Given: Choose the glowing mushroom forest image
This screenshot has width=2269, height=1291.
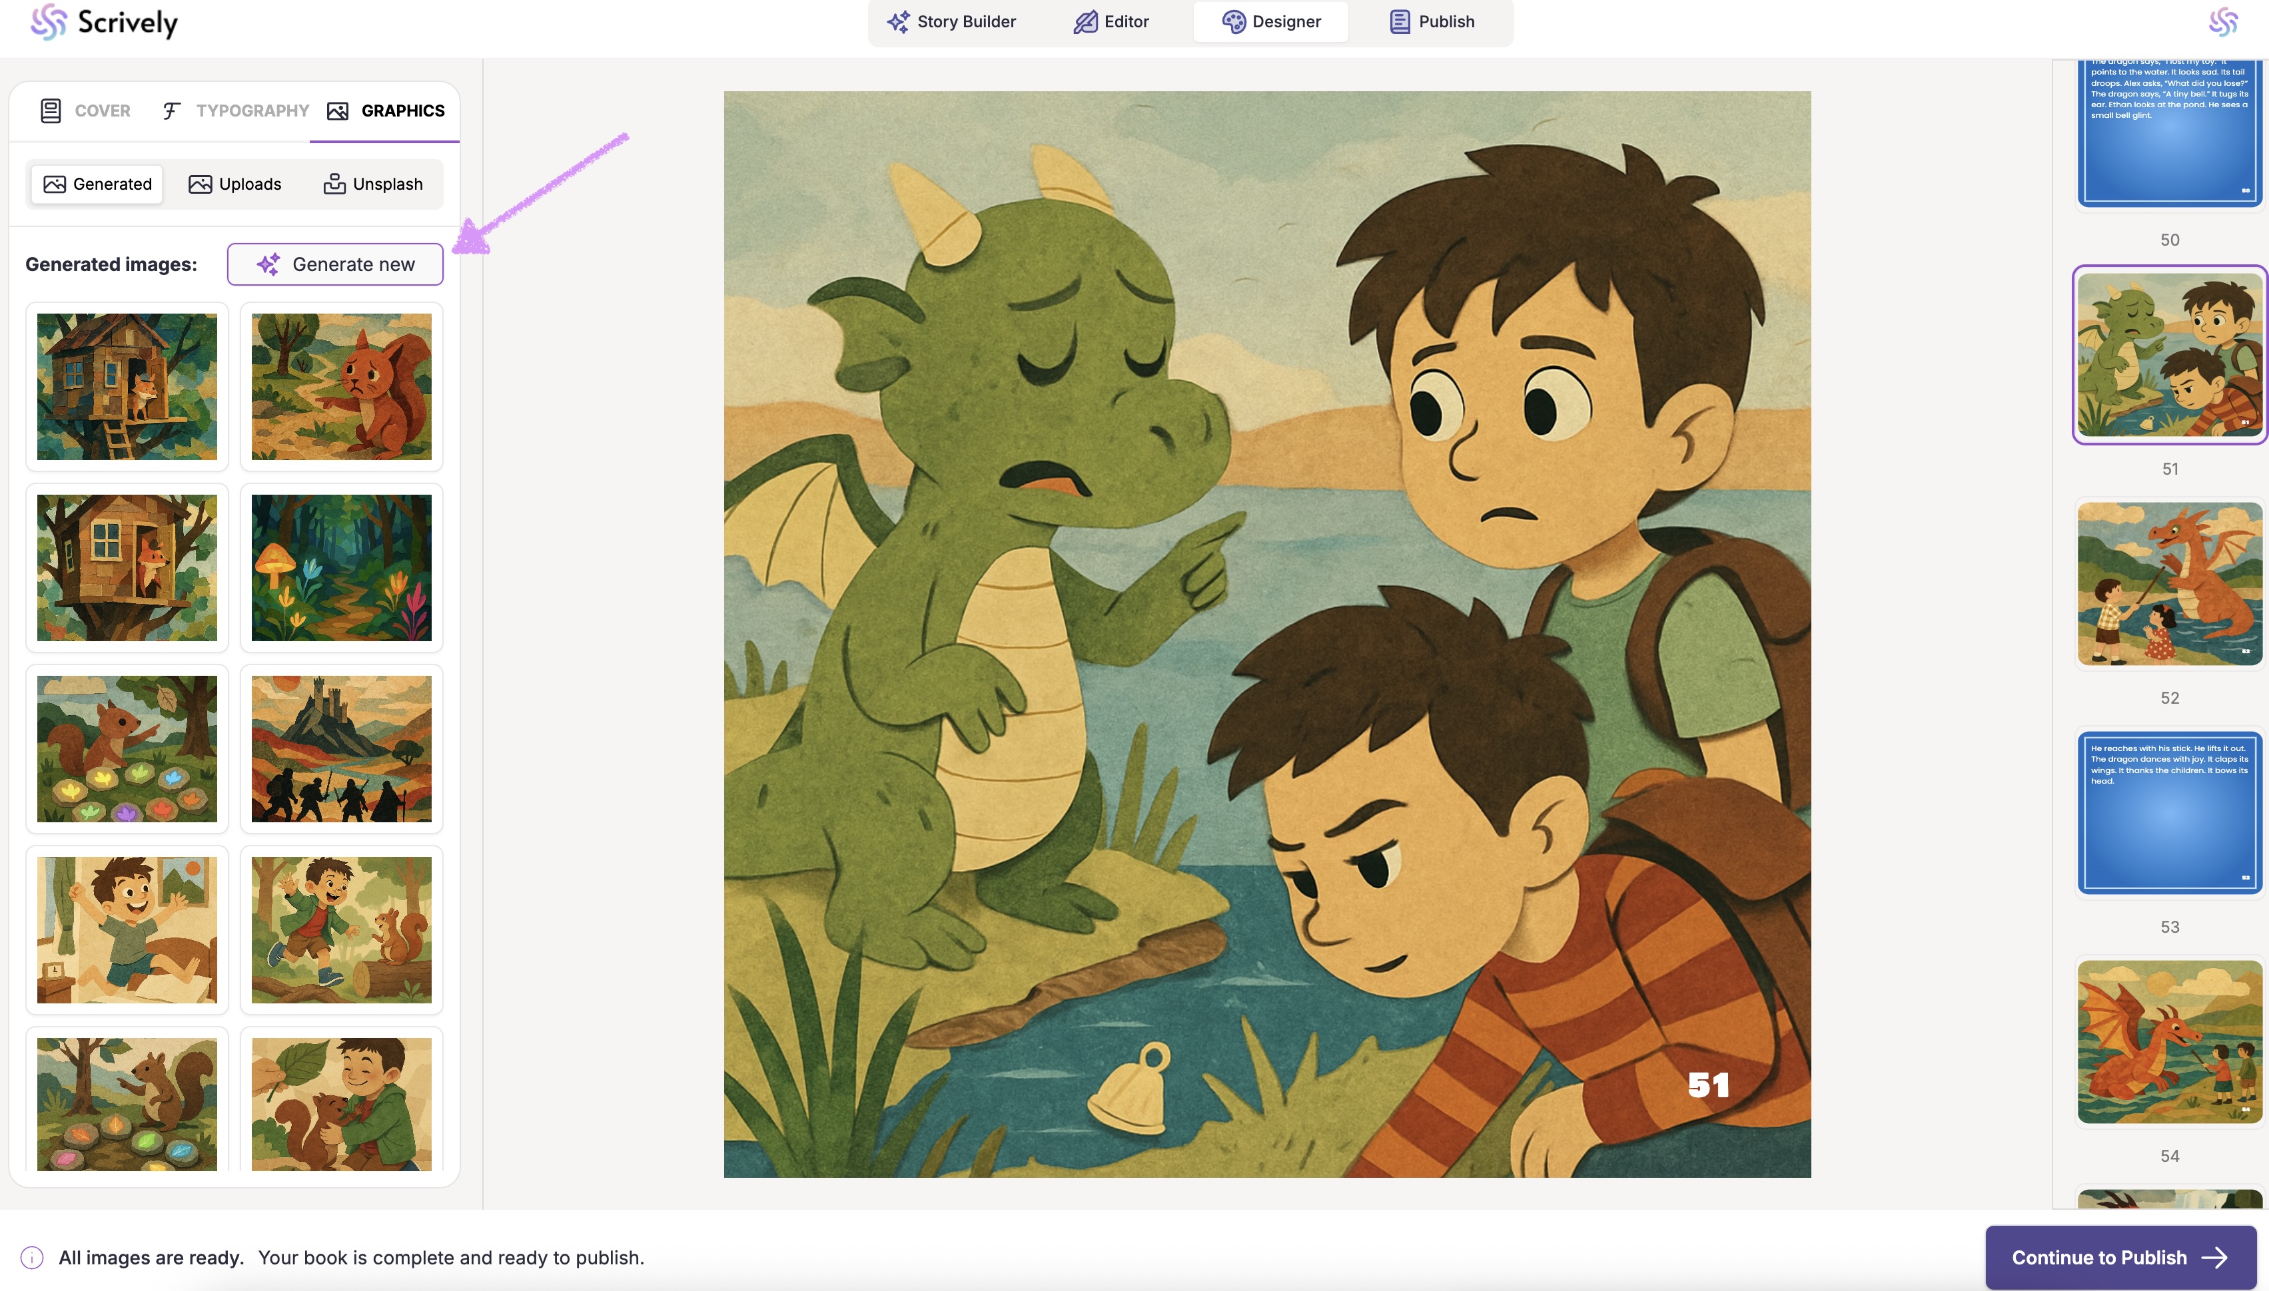Looking at the screenshot, I should tap(342, 567).
